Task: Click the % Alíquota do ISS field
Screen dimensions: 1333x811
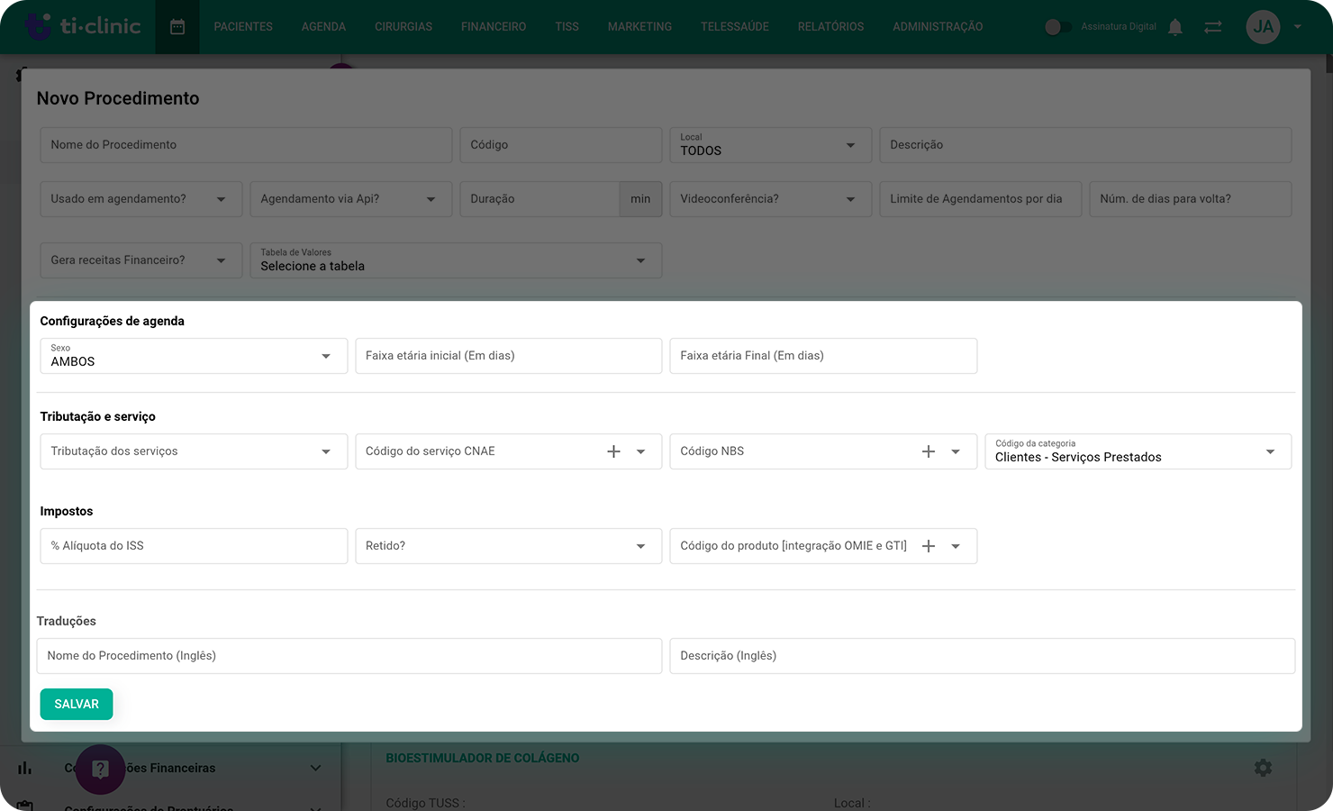Action: [194, 546]
